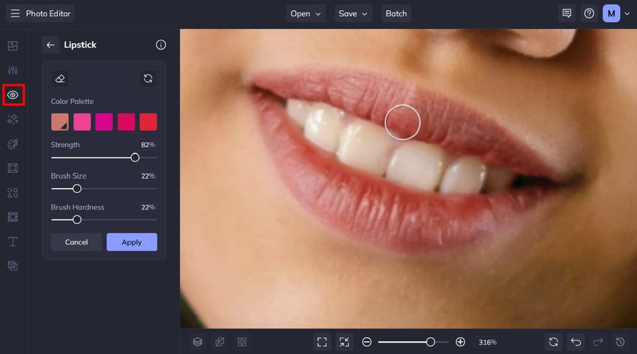Open the Artsy palette sidebar icon
The height and width of the screenshot is (354, 637).
(13, 144)
